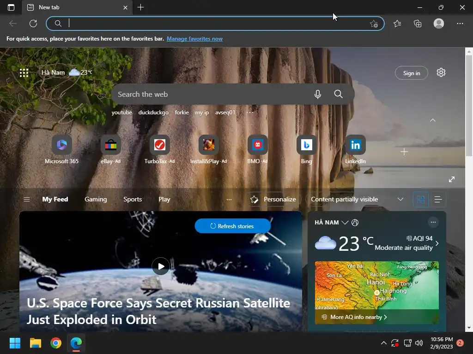The width and height of the screenshot is (473, 354).
Task: Select the Sports feed tab
Action: (133, 199)
